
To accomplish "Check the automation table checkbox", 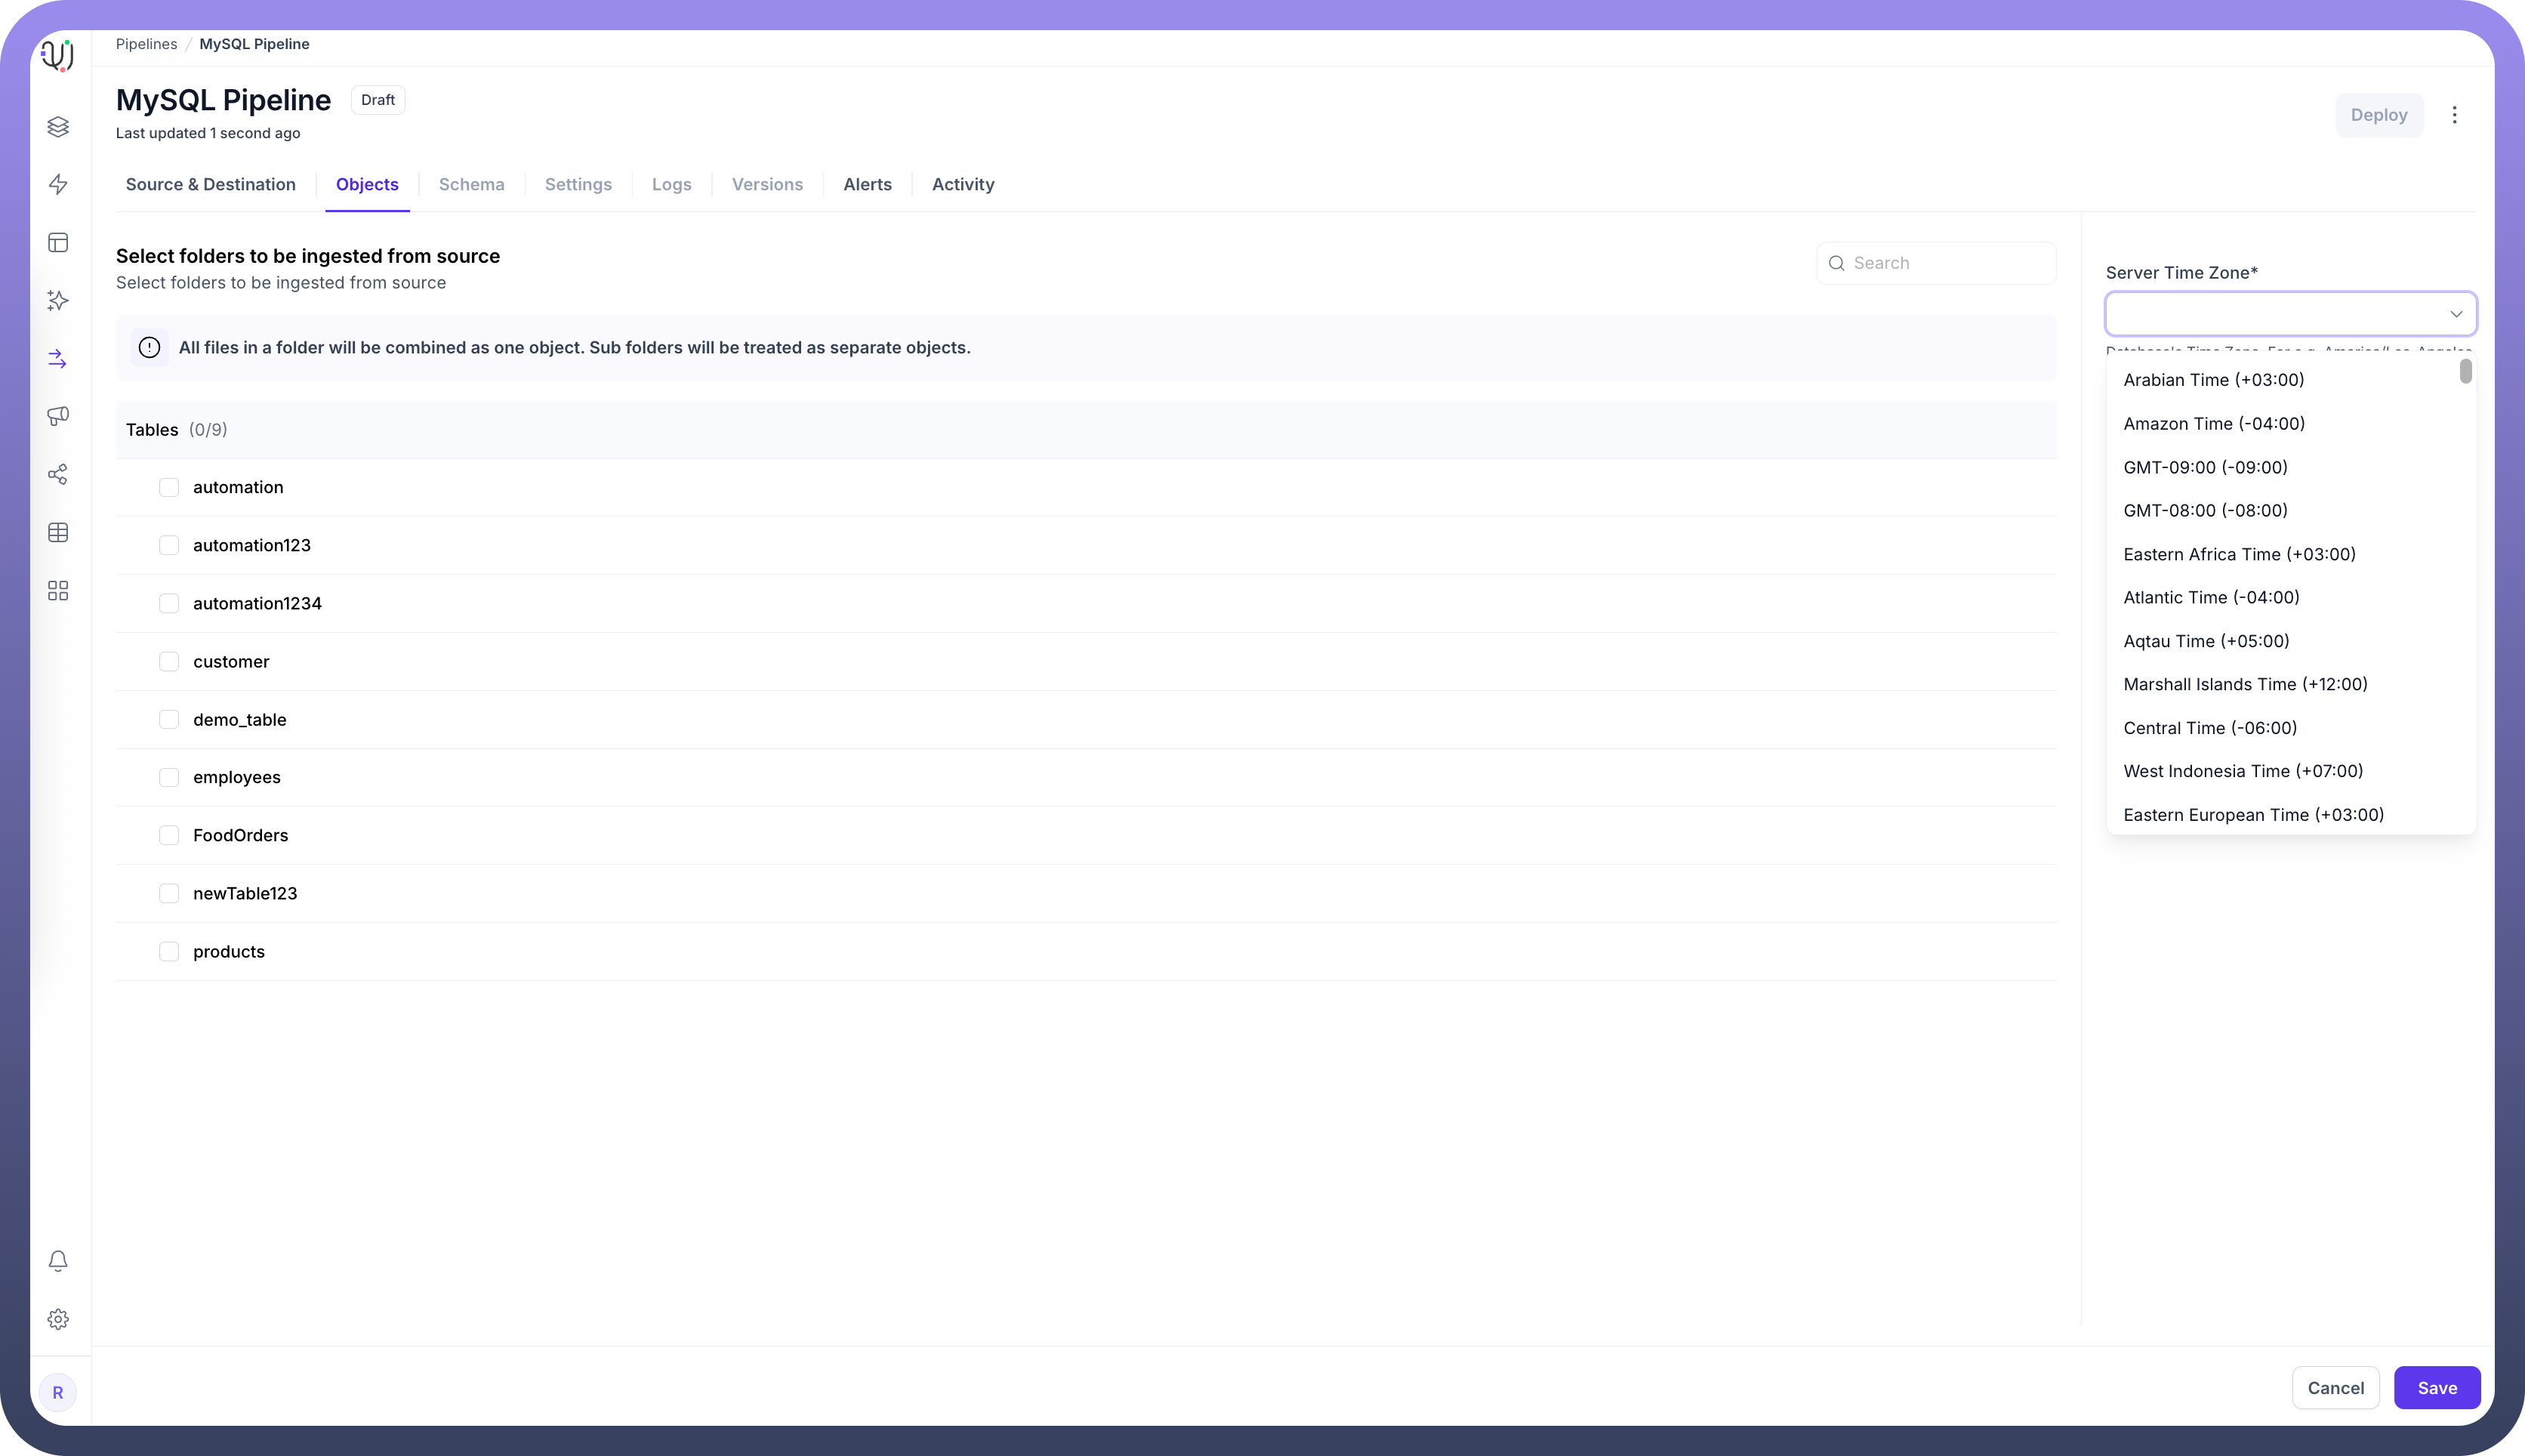I will [169, 487].
